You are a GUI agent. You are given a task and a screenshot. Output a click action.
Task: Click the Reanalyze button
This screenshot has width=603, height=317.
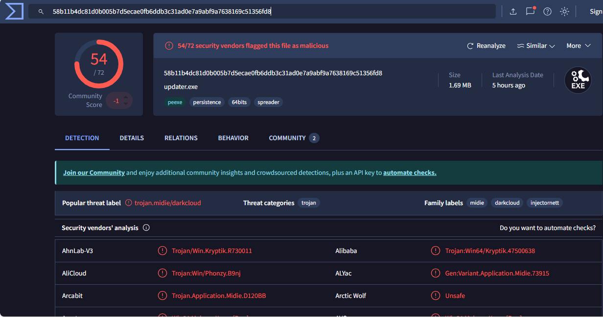click(x=486, y=46)
